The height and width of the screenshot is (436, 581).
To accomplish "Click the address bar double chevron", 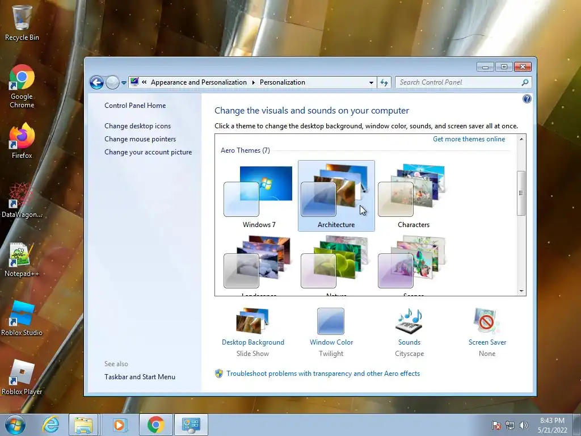I will 144,82.
